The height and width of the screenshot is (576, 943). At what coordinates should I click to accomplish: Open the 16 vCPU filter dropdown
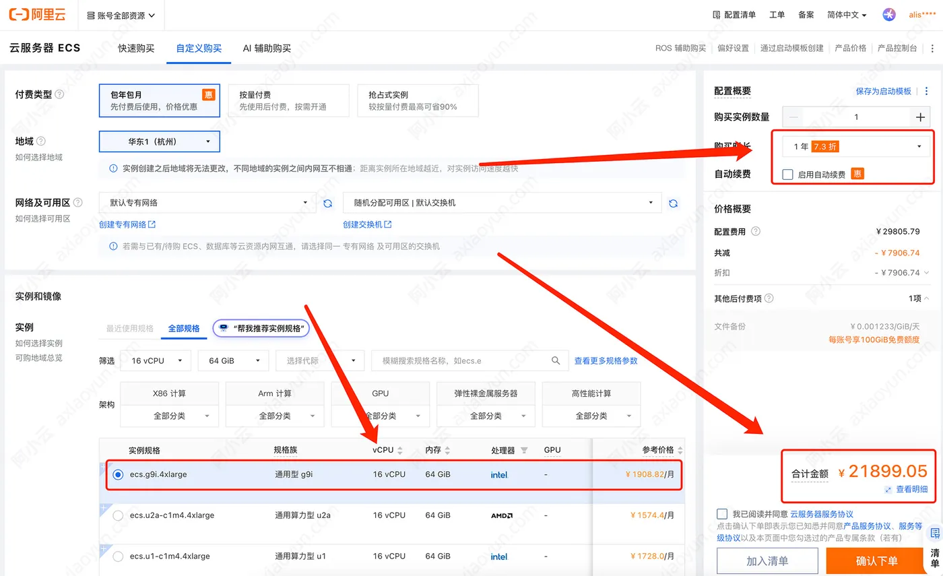156,360
